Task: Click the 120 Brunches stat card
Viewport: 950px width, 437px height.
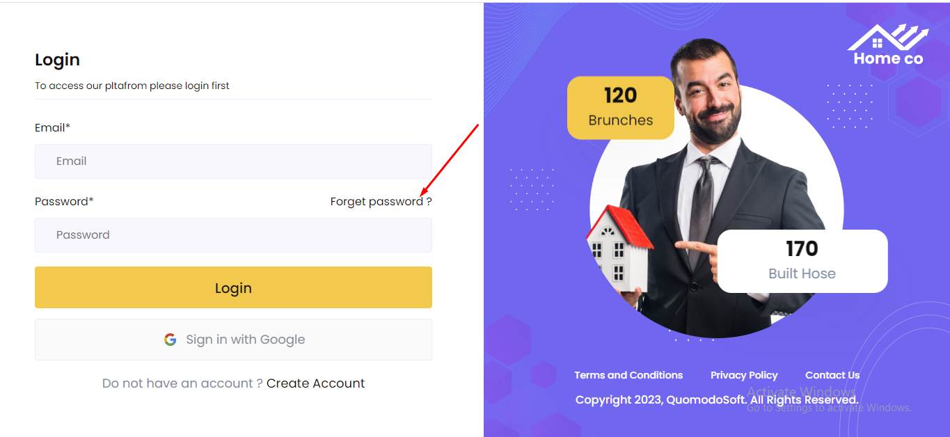Action: (x=621, y=107)
